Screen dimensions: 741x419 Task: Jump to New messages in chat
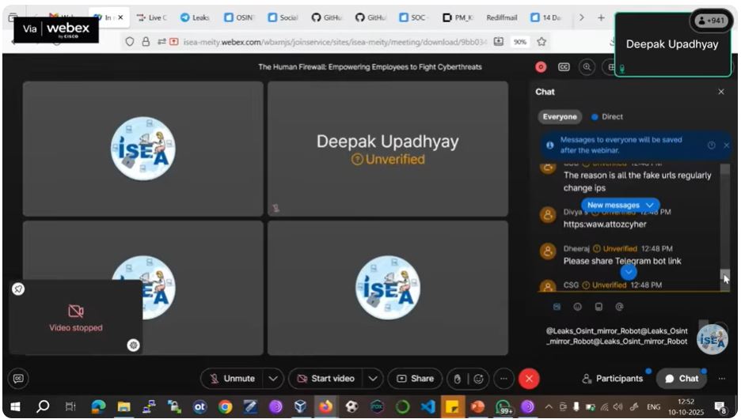click(619, 206)
